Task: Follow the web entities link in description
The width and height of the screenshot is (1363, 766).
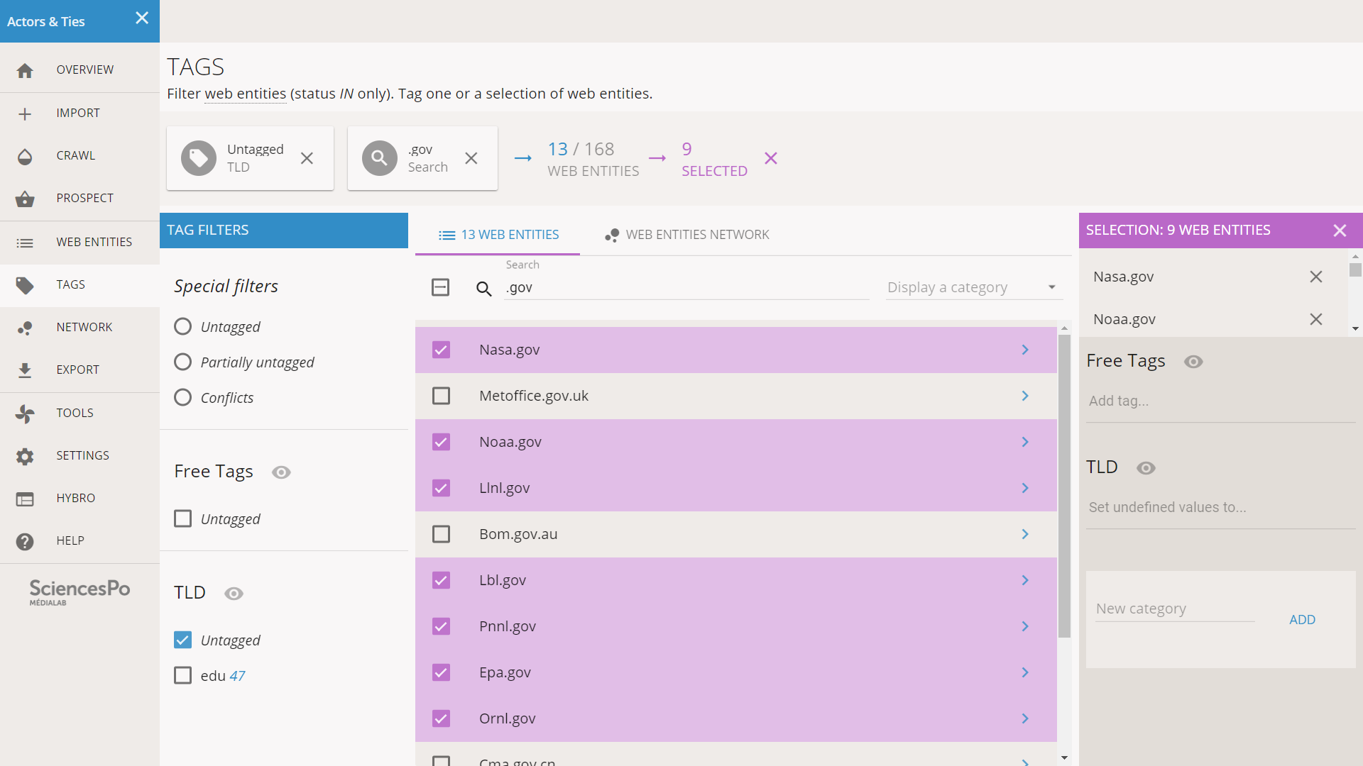Action: click(245, 94)
